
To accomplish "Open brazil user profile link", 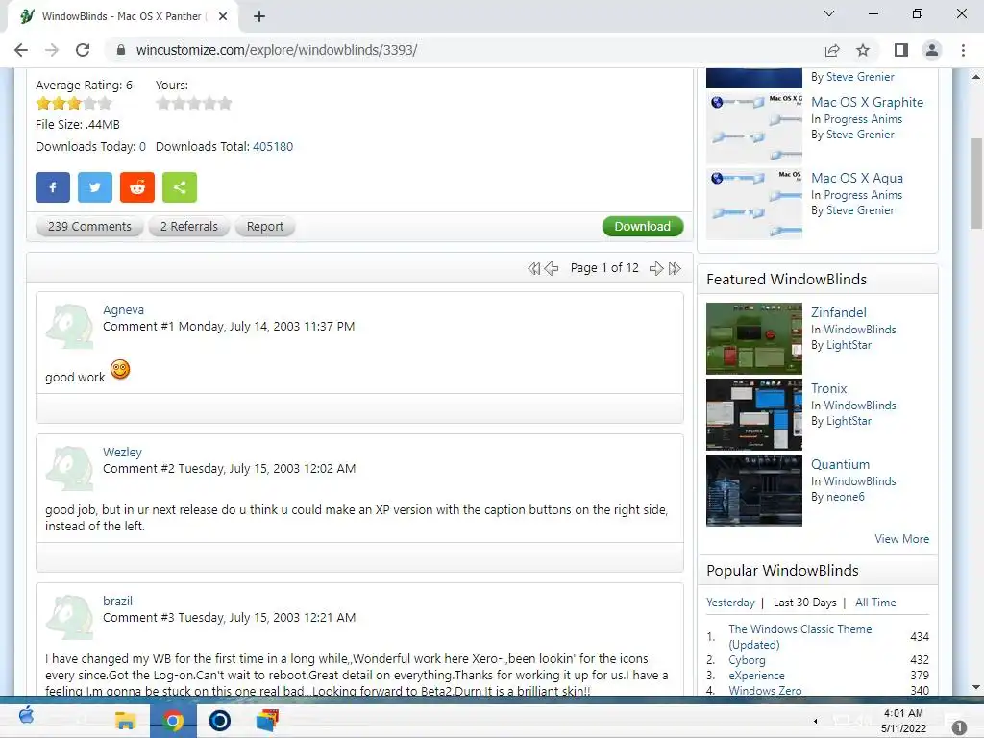I will (117, 602).
